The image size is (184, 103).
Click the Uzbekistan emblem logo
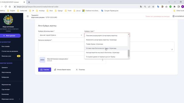(8, 20)
